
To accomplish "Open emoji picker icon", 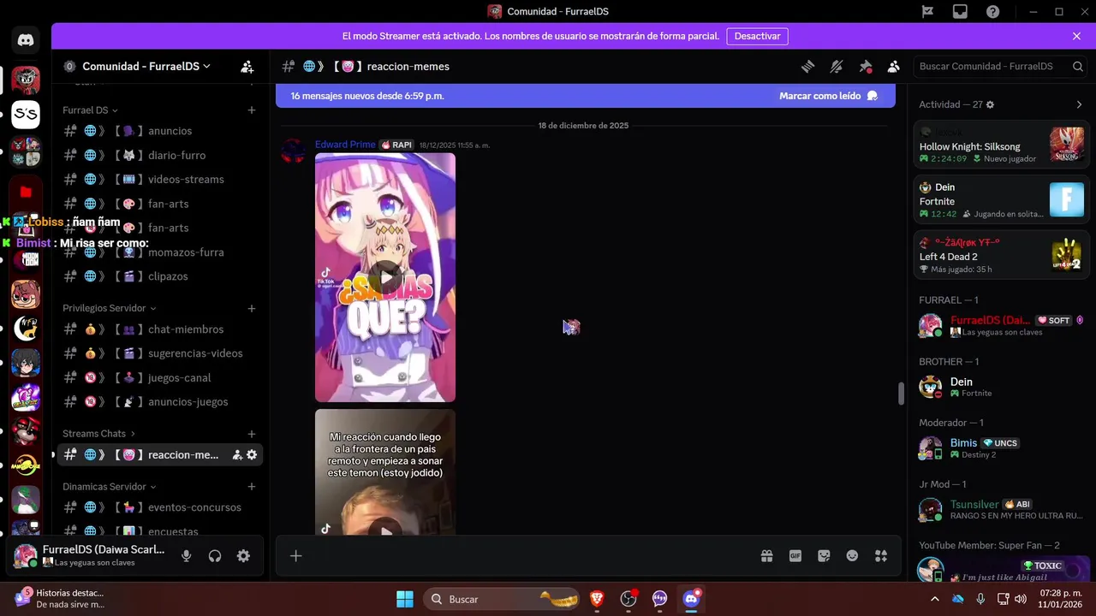I will point(852,556).
